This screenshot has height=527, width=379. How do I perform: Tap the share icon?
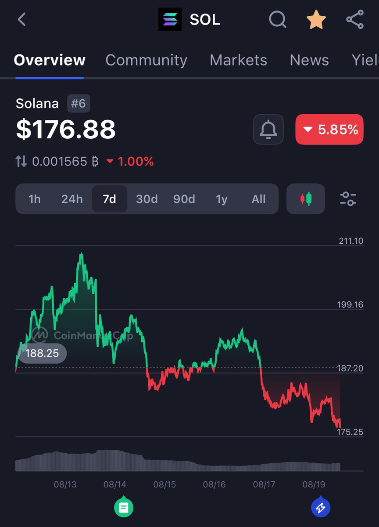tap(354, 20)
